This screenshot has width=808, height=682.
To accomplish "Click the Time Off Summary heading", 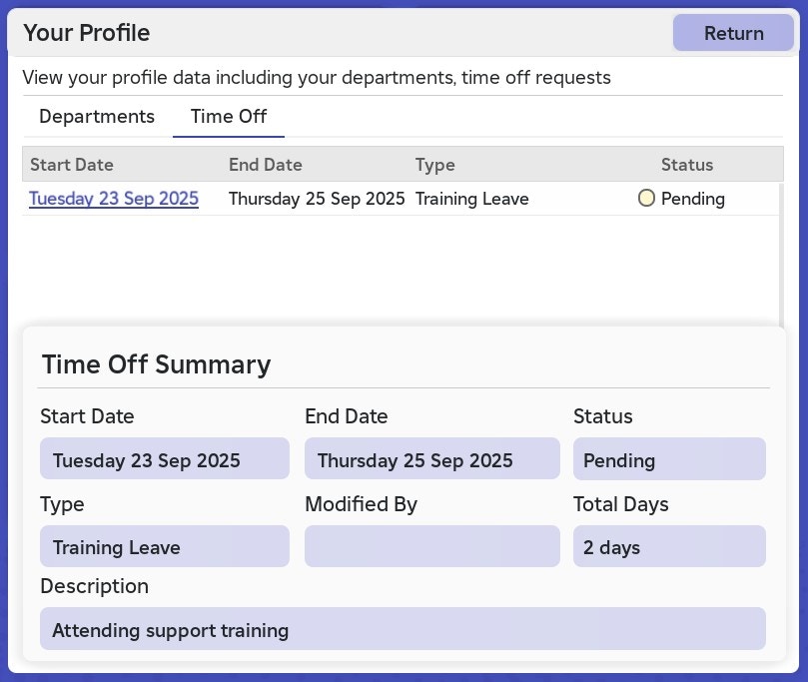I will 156,364.
